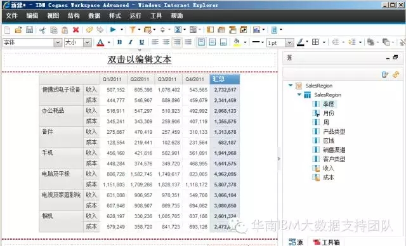Open the 样式 menu
Screen dimensions: 406x246
115,15
